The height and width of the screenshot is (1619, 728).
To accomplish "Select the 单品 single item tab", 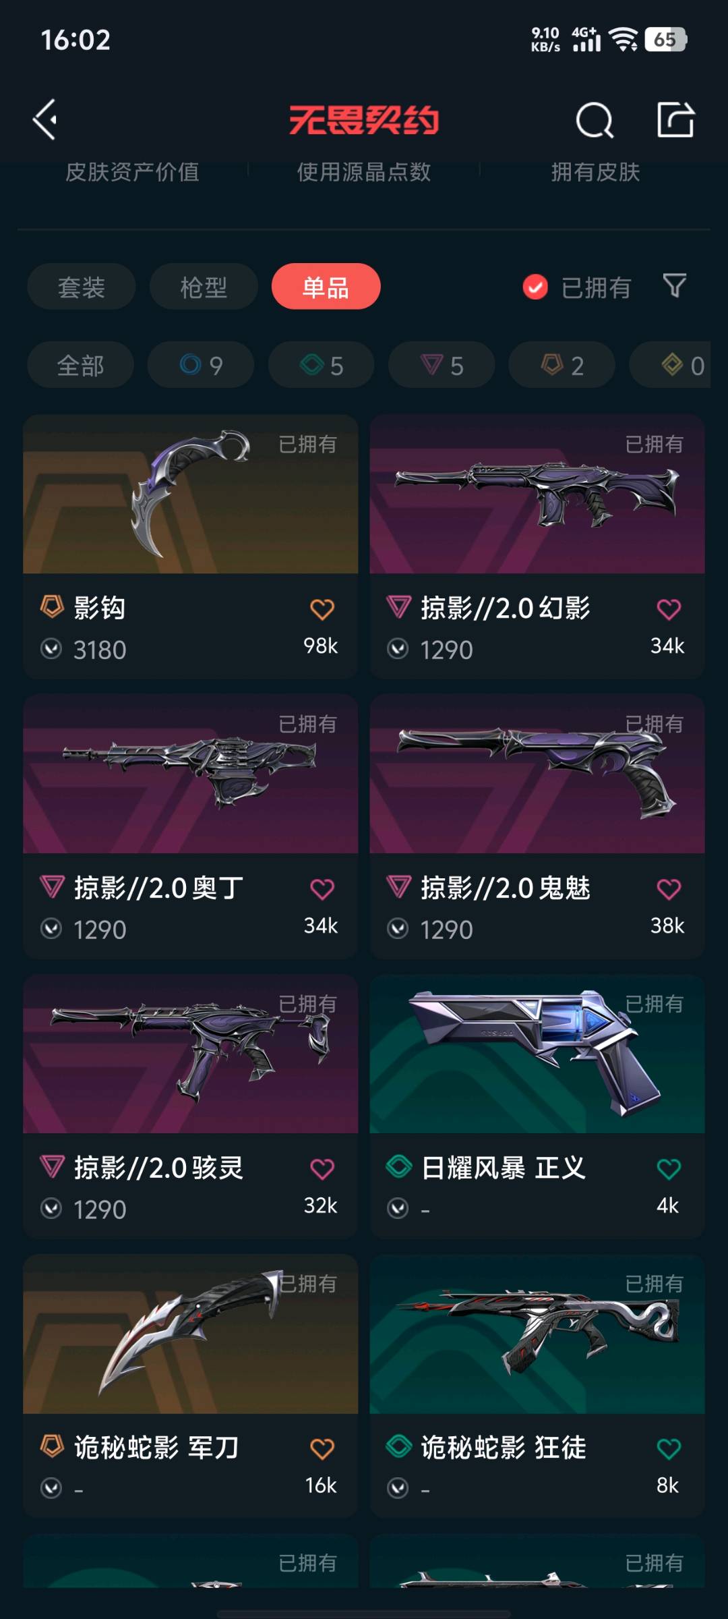I will pyautogui.click(x=326, y=287).
